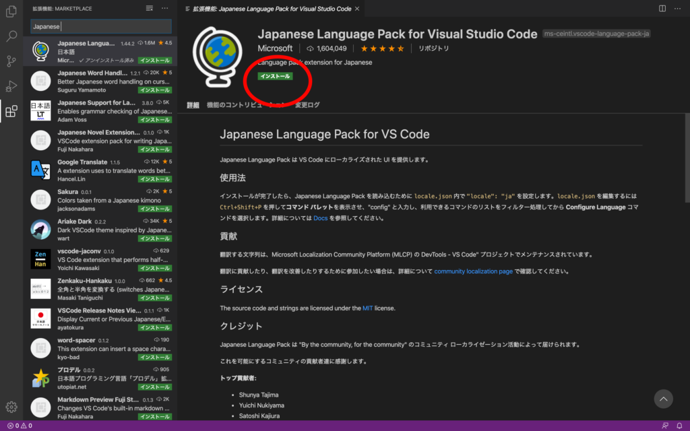Switch to the 変更ログ changelog tab
The width and height of the screenshot is (690, 431).
click(307, 105)
